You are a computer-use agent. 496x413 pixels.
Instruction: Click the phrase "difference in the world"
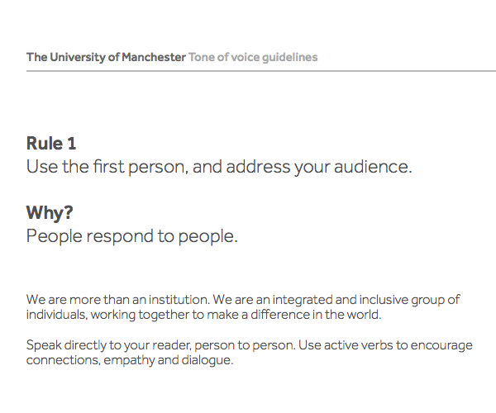coord(316,315)
